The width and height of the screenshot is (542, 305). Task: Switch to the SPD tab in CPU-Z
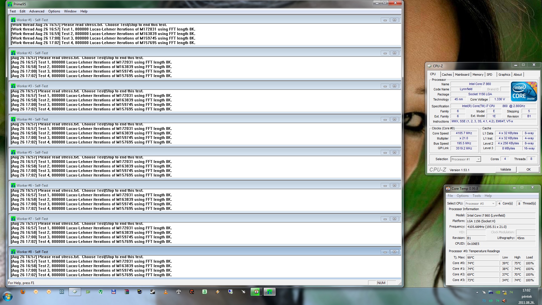pyautogui.click(x=489, y=75)
